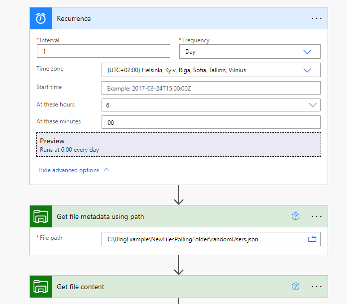Open the Recurrence step ellipsis menu
The image size is (347, 304).
click(317, 18)
